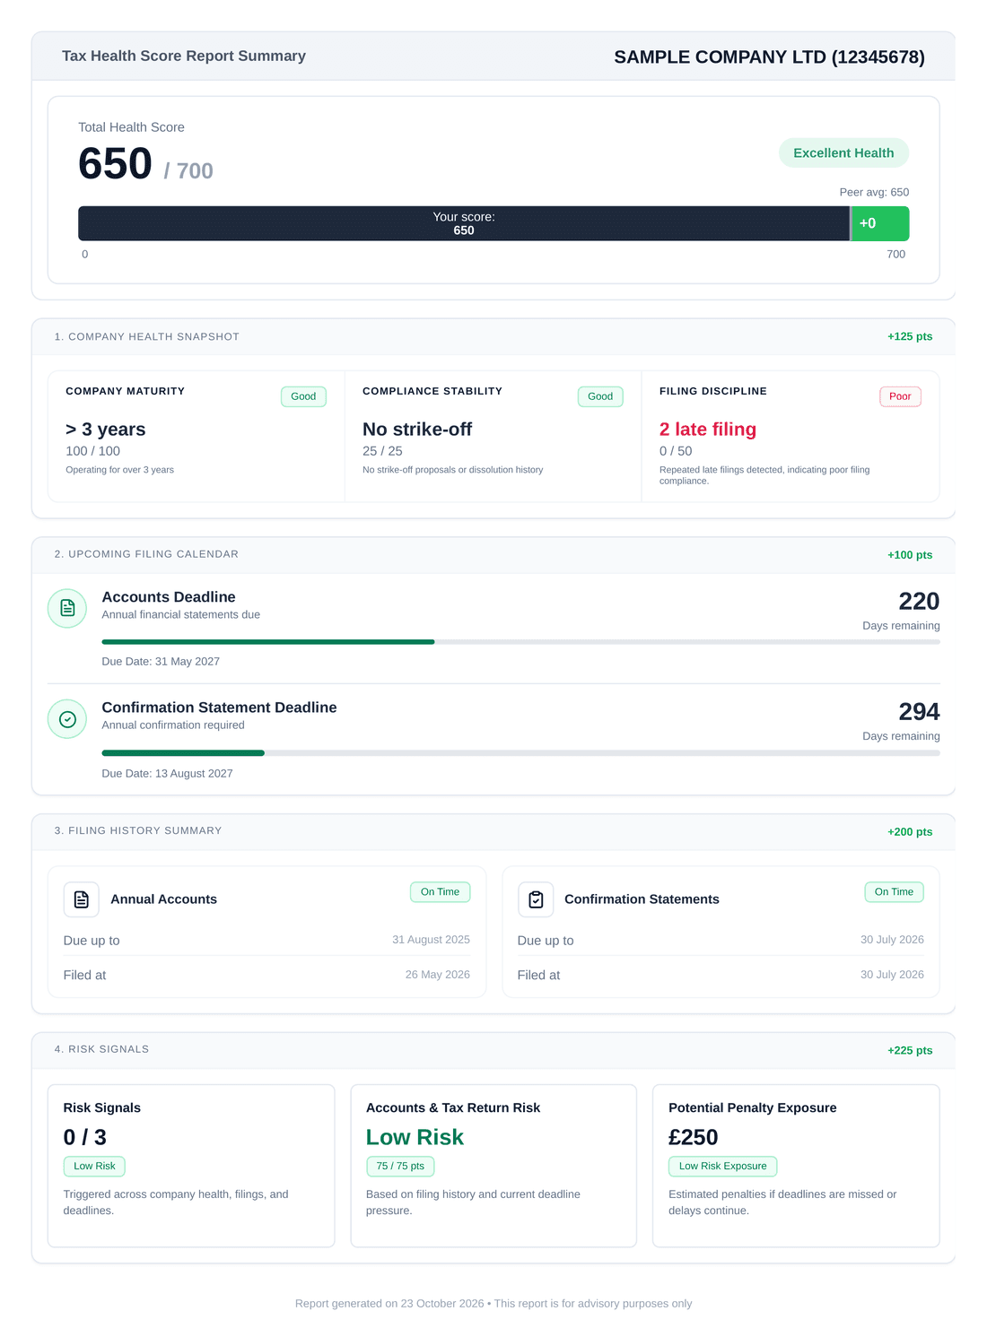This screenshot has height=1337, width=987.
Task: Click the Confirmation Statement Deadline title
Action: pos(219,708)
